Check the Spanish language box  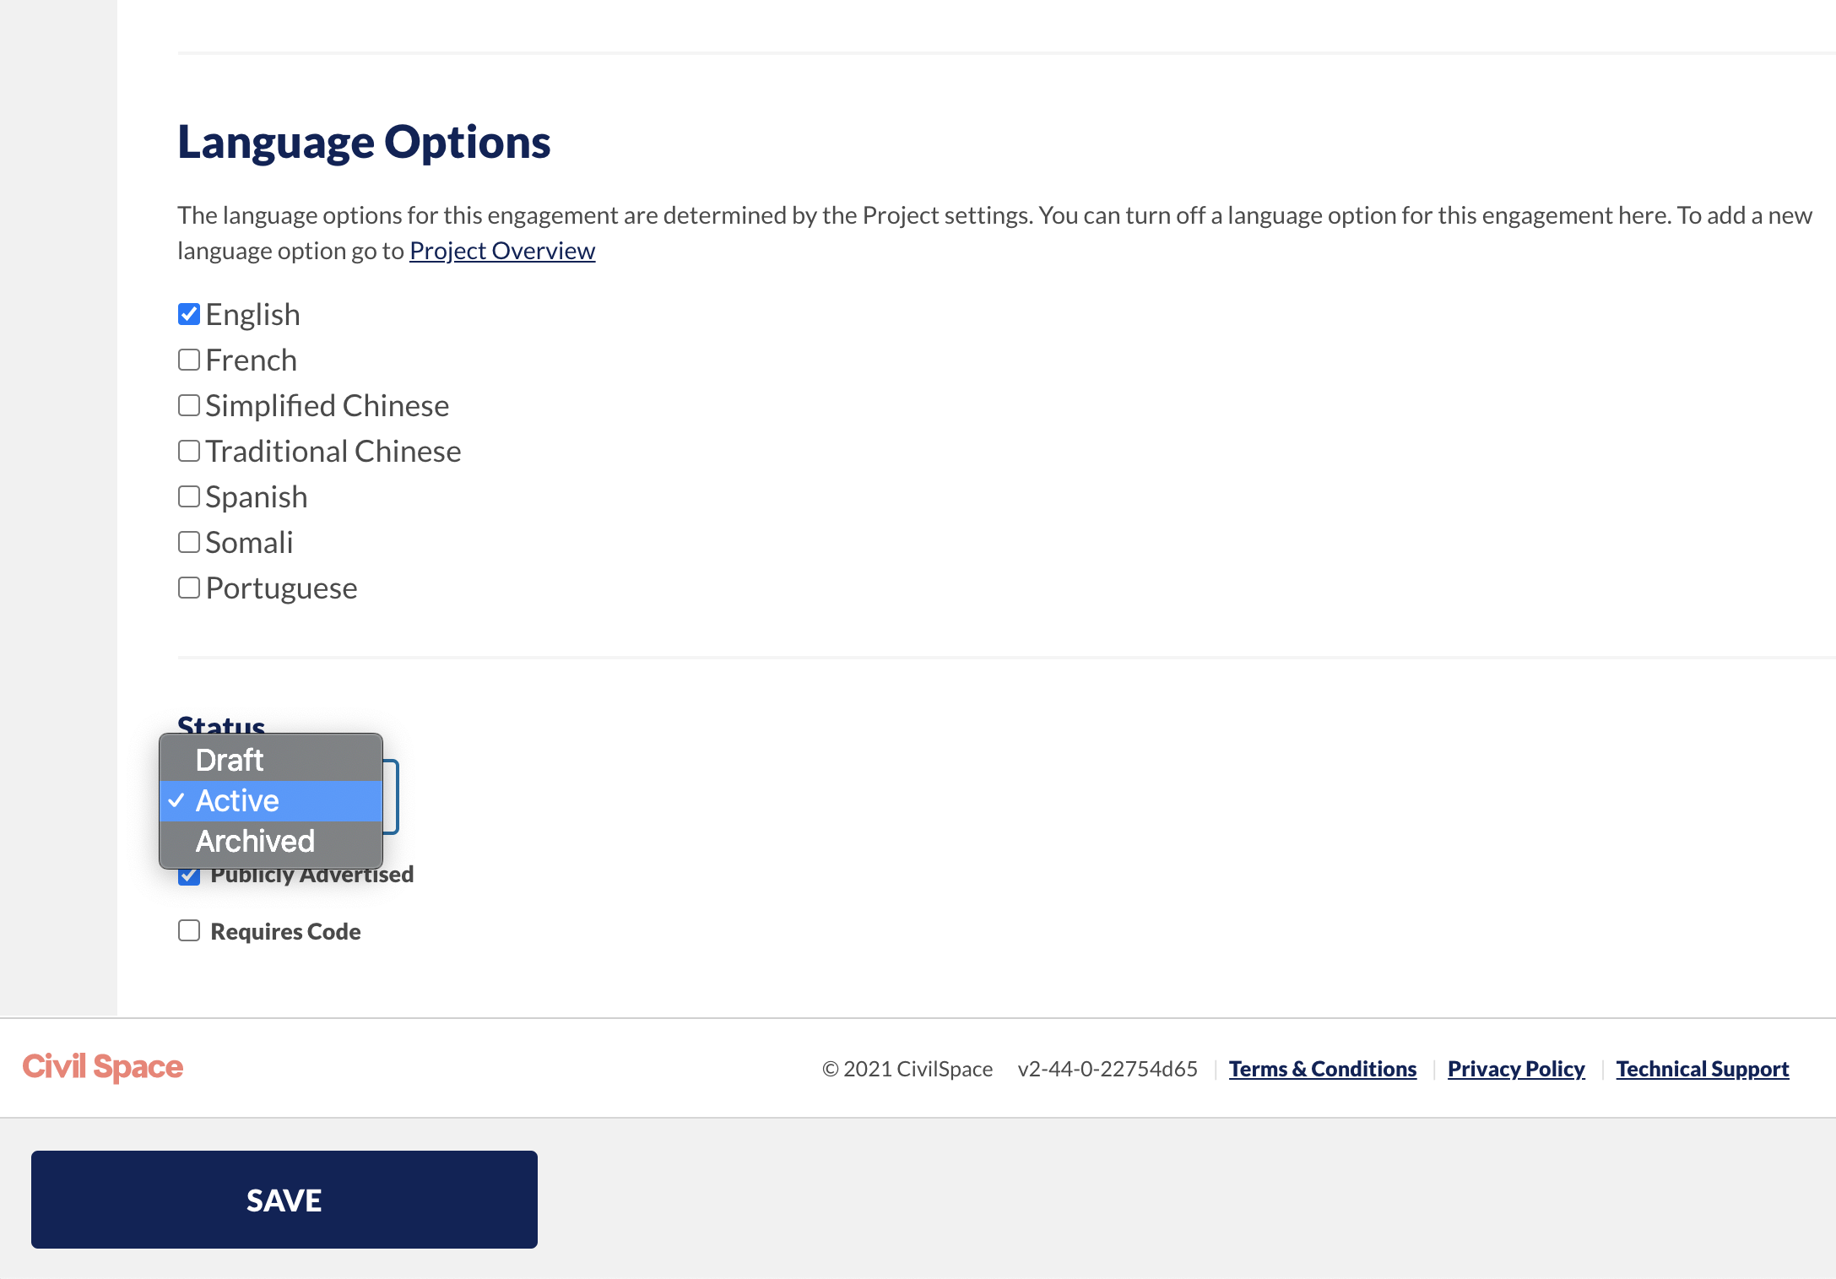(189, 496)
